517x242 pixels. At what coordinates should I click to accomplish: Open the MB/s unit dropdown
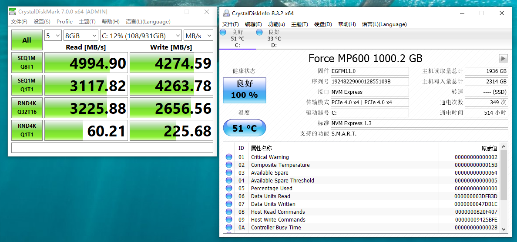pyautogui.click(x=198, y=36)
